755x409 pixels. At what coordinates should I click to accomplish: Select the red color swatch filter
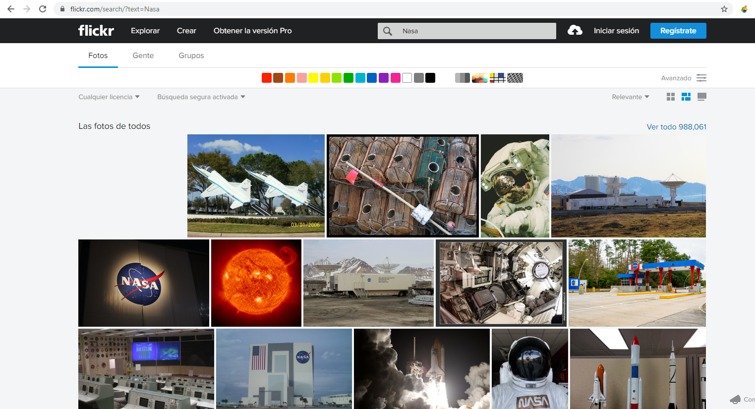266,78
